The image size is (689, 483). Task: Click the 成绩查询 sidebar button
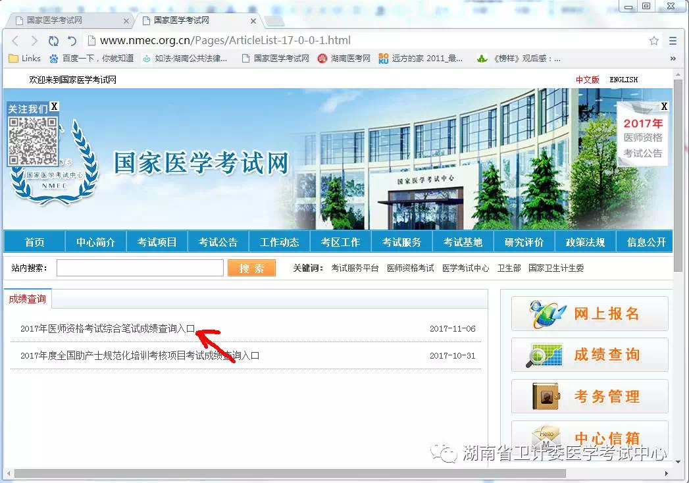point(590,355)
